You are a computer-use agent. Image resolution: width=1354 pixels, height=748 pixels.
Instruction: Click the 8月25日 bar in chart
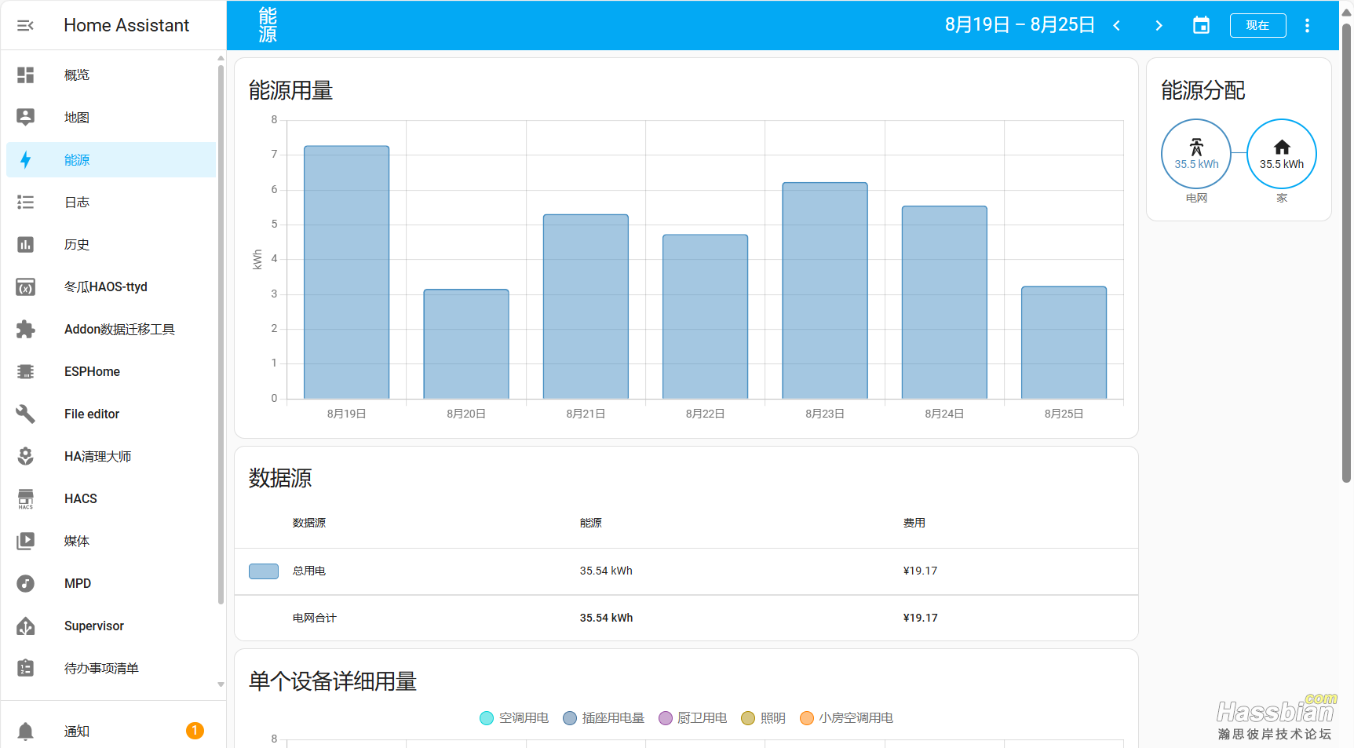point(1064,342)
